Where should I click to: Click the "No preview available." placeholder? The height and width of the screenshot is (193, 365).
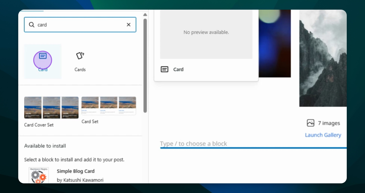[206, 32]
